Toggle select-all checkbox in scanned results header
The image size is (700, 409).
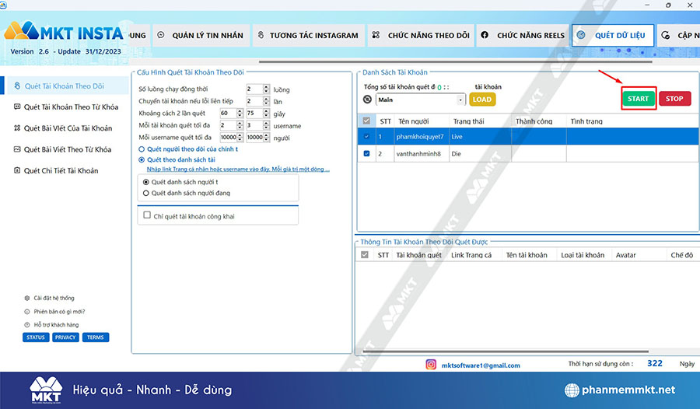(x=365, y=254)
